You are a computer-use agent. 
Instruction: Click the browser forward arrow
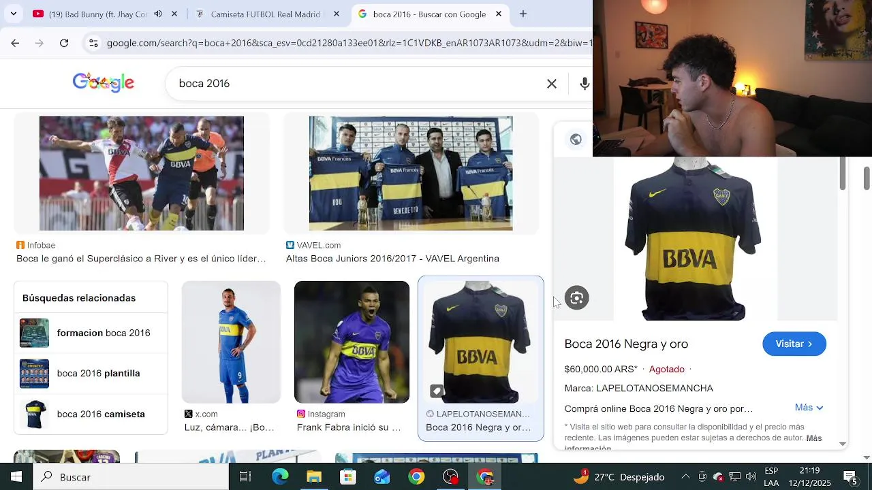[40, 43]
